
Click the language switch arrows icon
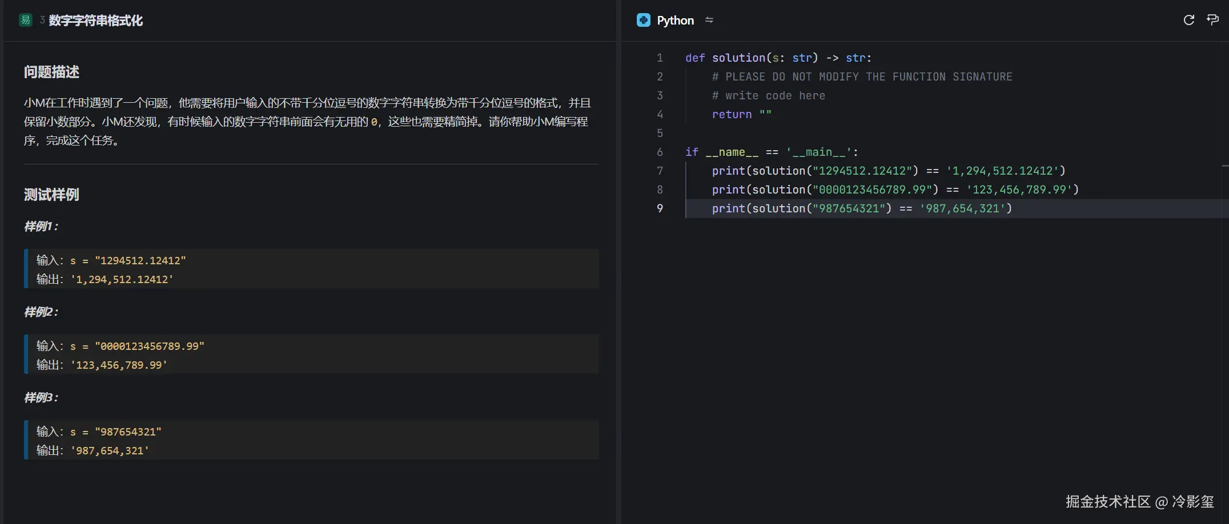(x=709, y=21)
